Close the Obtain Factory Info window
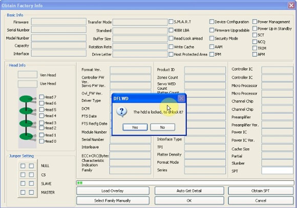The image size is (297, 208). coord(291,5)
